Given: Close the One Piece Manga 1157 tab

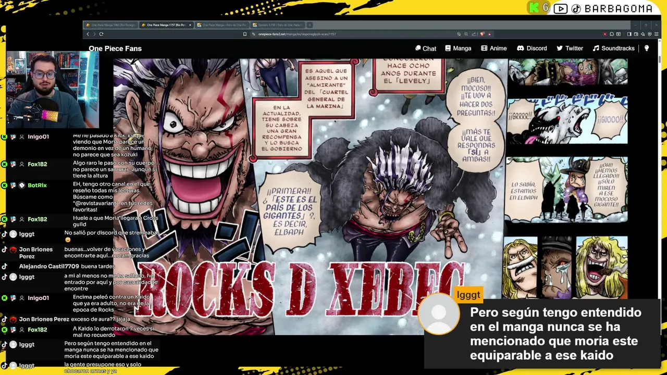Looking at the screenshot, I should [190, 25].
